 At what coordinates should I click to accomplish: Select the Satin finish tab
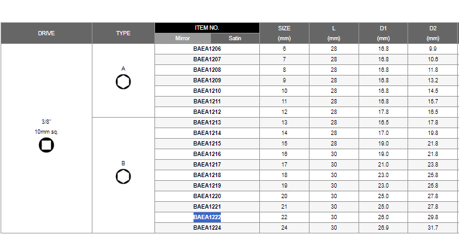234,38
